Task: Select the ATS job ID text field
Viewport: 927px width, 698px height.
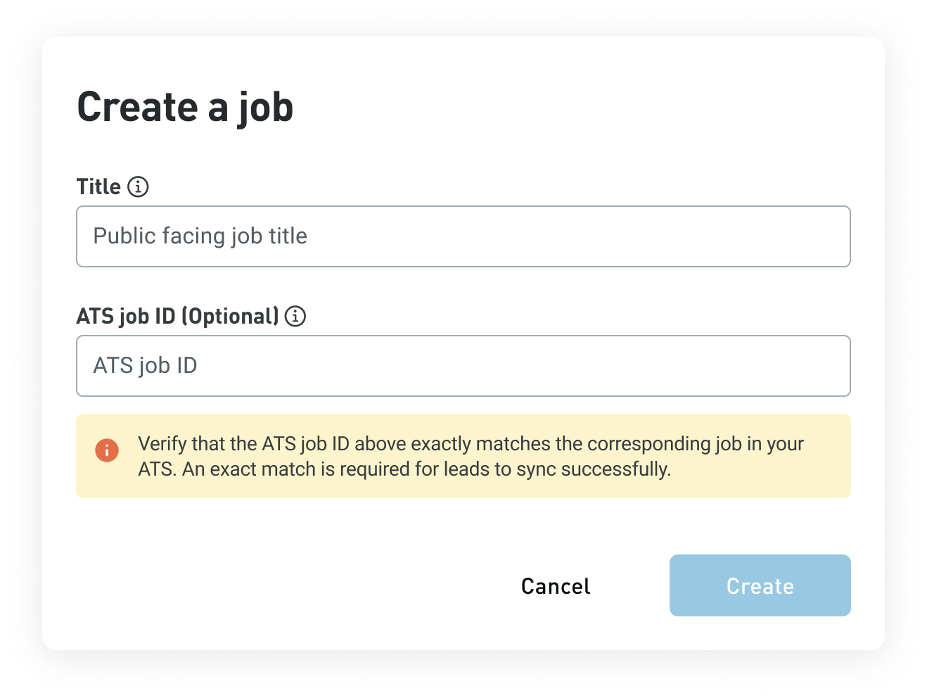Action: pos(463,366)
